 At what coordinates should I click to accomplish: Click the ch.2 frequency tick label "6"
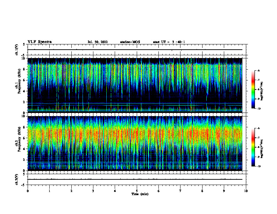click(x=24, y=138)
